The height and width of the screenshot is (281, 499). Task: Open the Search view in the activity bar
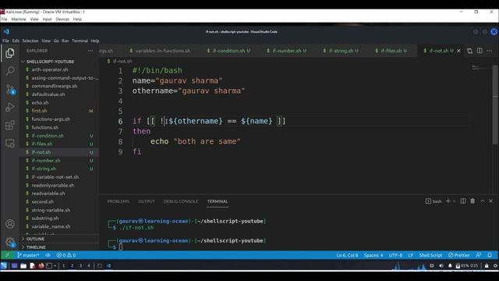pos(10,71)
